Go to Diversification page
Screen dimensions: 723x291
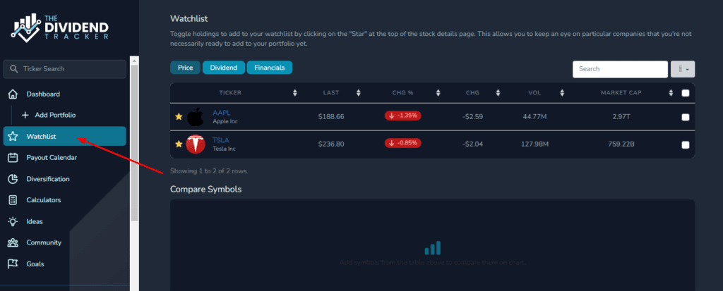64,179
